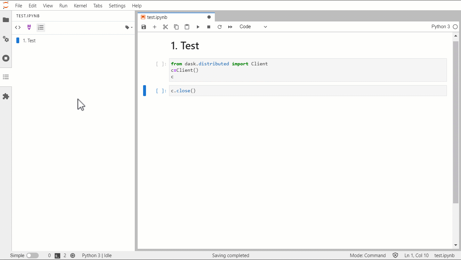Click into the c.close() code cell

tap(308, 91)
